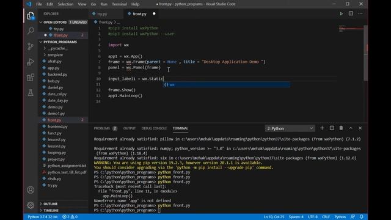Click the VS Code logo in title bar
The image size is (391, 220).
point(29,4)
